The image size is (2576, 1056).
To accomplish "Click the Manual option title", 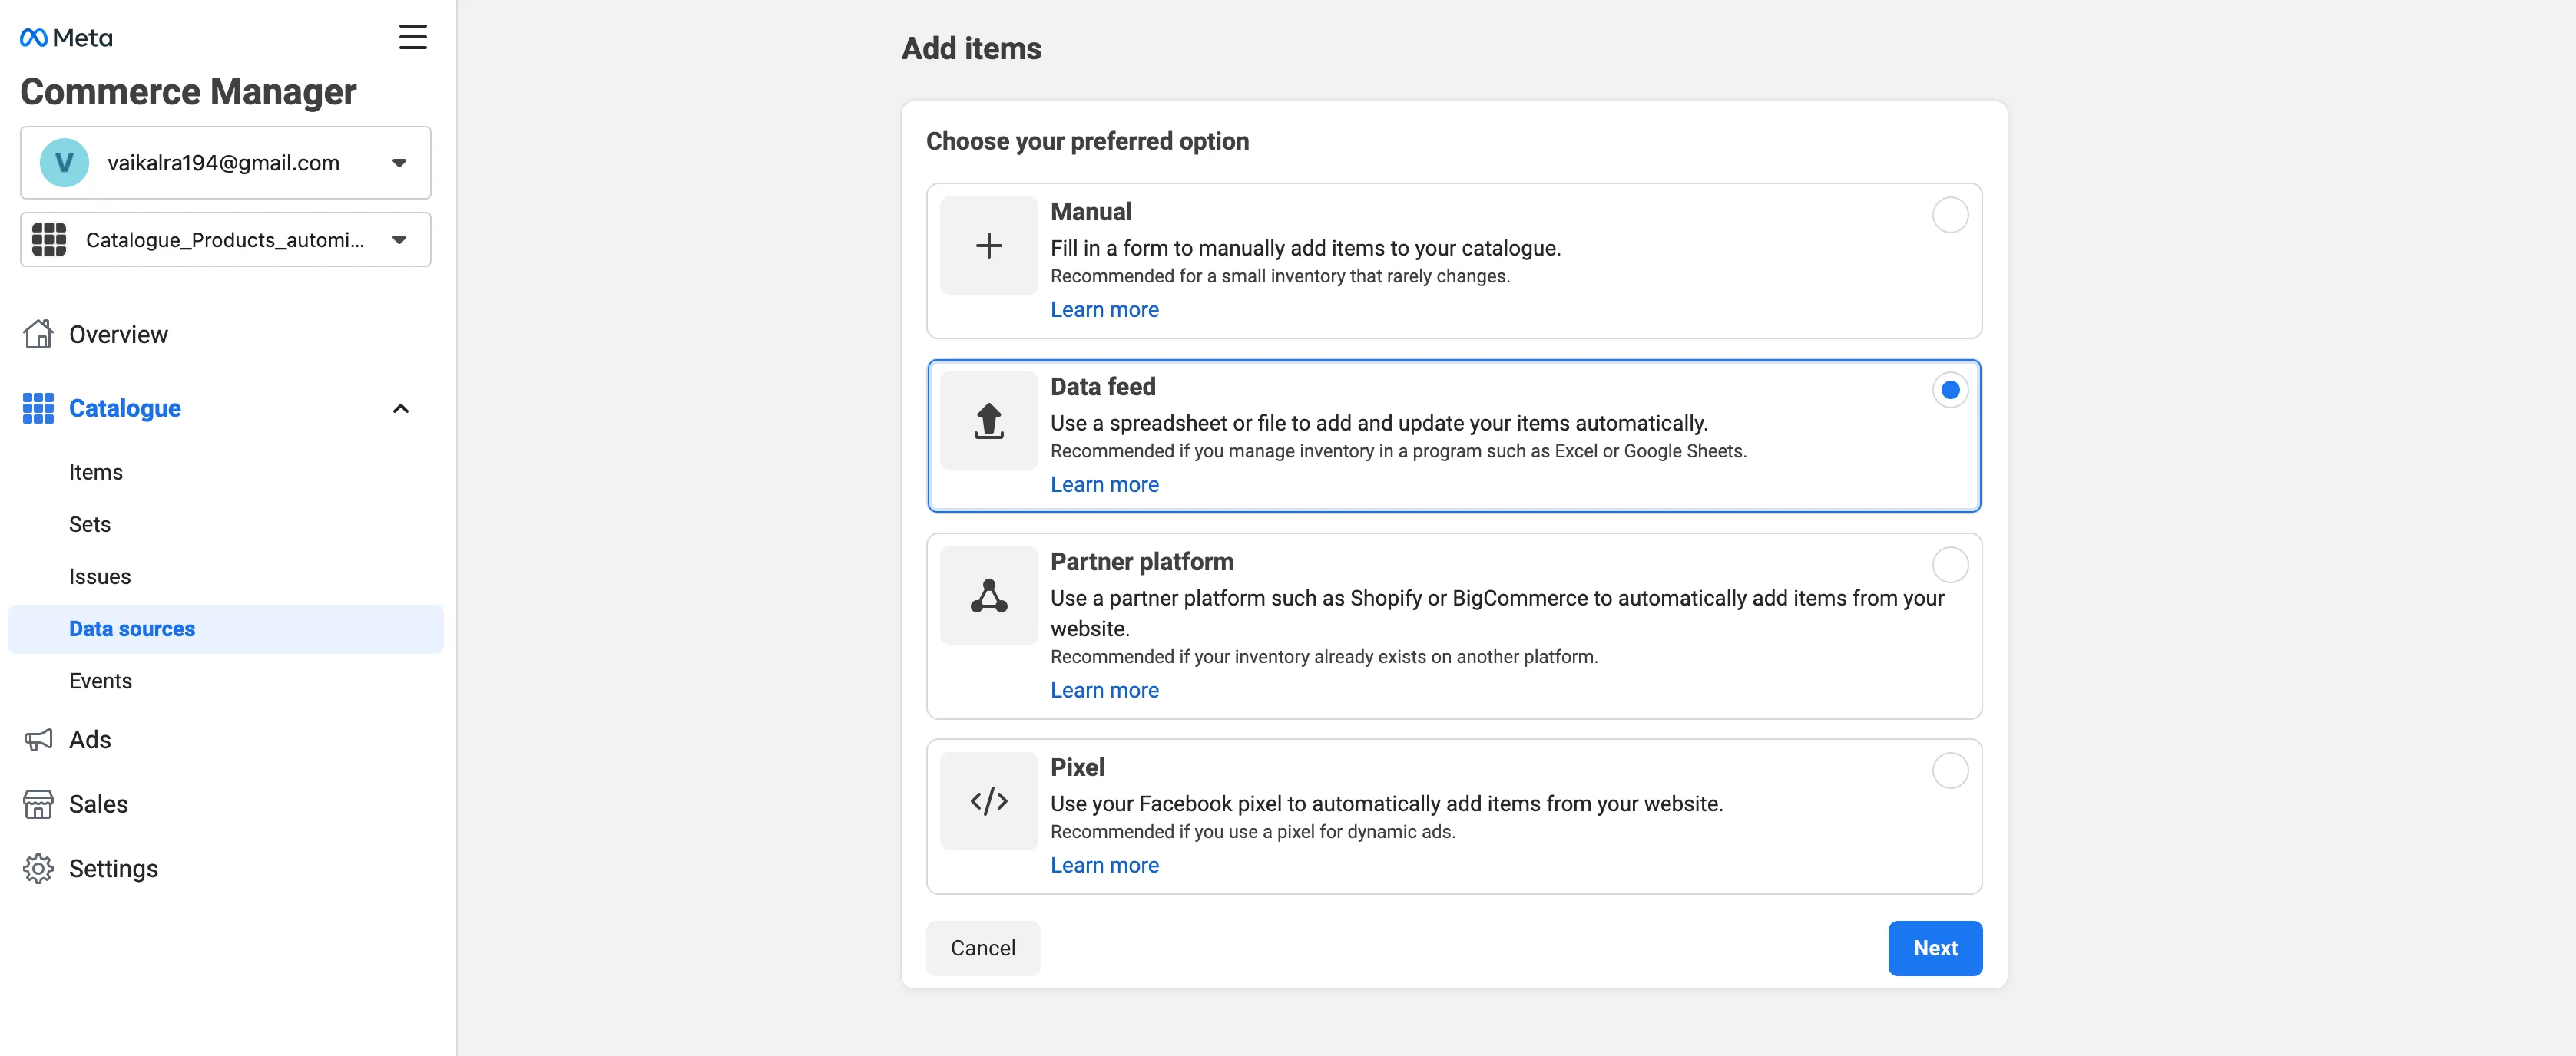I will [x=1091, y=212].
